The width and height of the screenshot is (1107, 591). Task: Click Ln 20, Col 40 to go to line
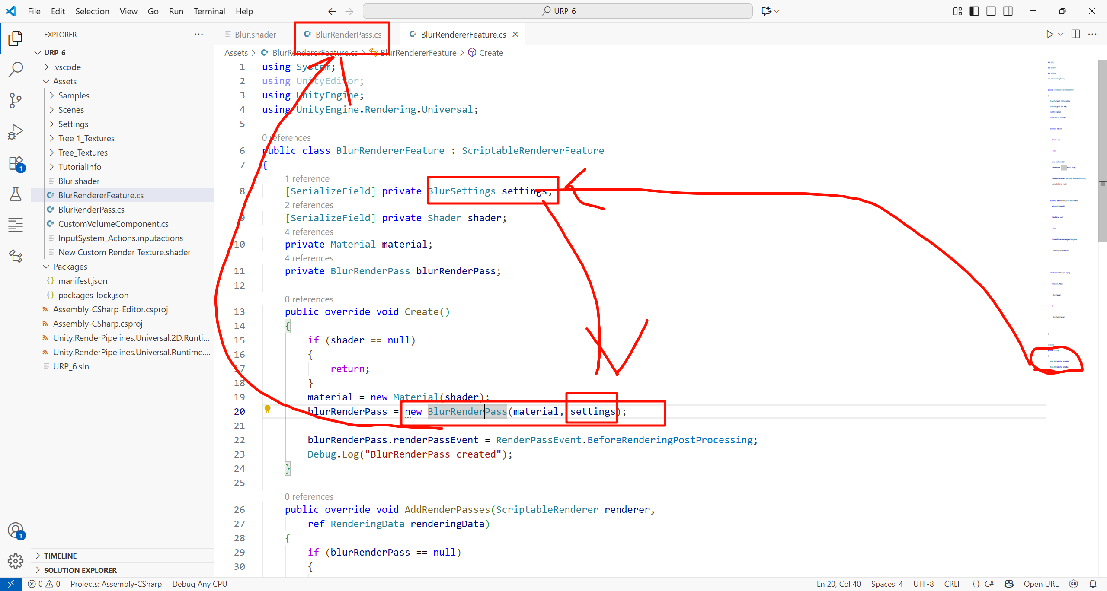tap(838, 584)
